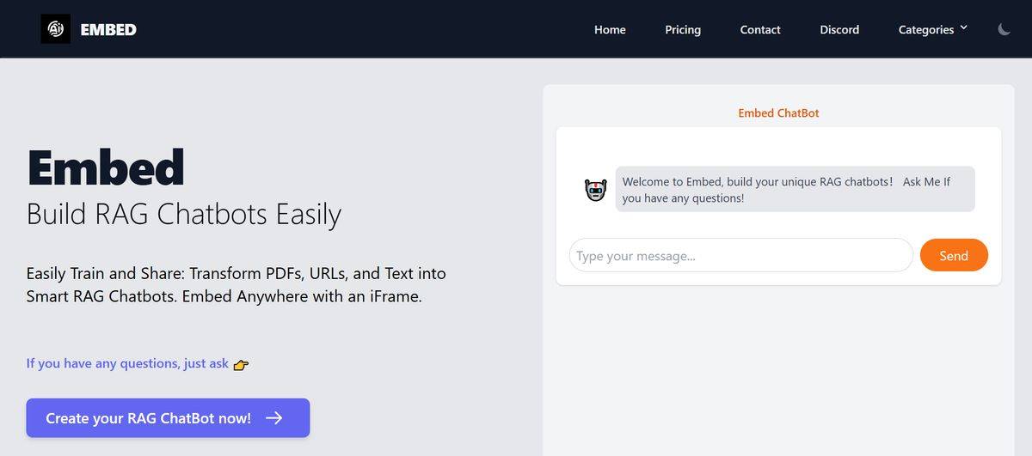
Task: Expand the Categories dropdown menu
Action: pos(926,30)
